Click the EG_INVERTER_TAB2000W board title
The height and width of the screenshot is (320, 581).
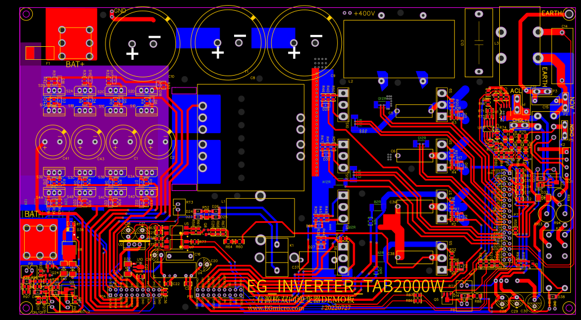(x=345, y=286)
